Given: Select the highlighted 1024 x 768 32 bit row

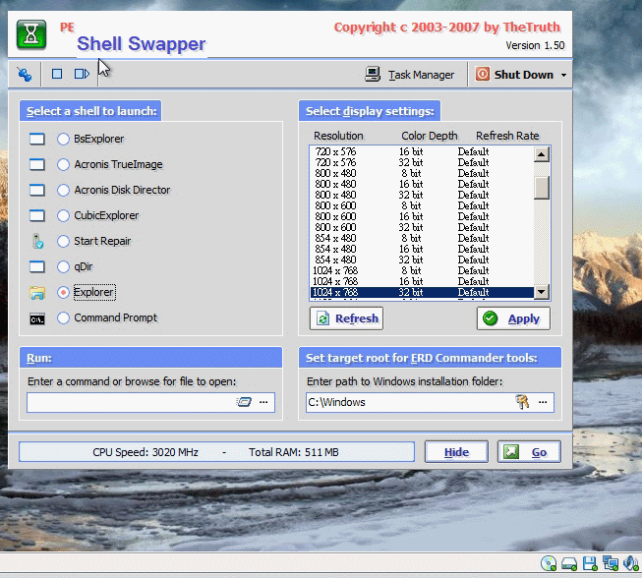Looking at the screenshot, I should 422,292.
